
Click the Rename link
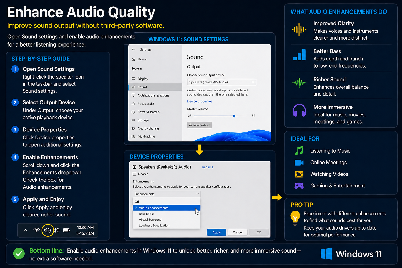[x=208, y=167]
